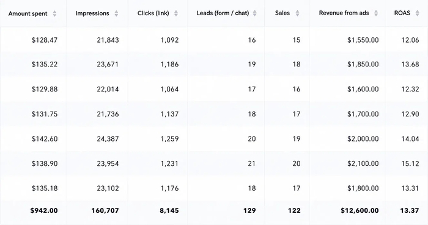The image size is (428, 225).
Task: Click the Leads (form / chat) header label
Action: 223,13
